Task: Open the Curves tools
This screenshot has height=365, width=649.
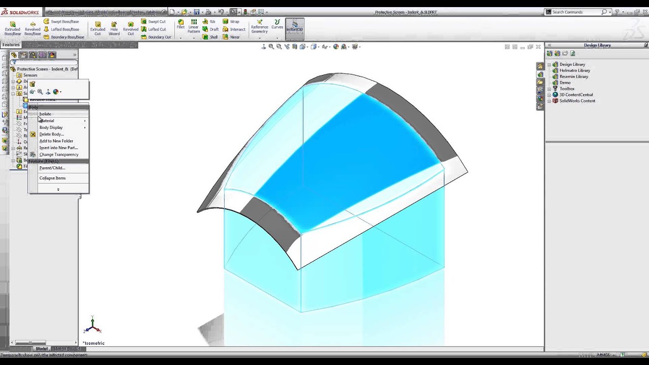Action: [277, 24]
